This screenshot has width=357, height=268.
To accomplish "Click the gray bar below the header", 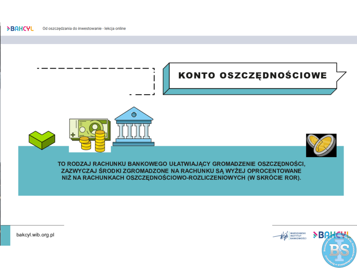I will point(178,40).
